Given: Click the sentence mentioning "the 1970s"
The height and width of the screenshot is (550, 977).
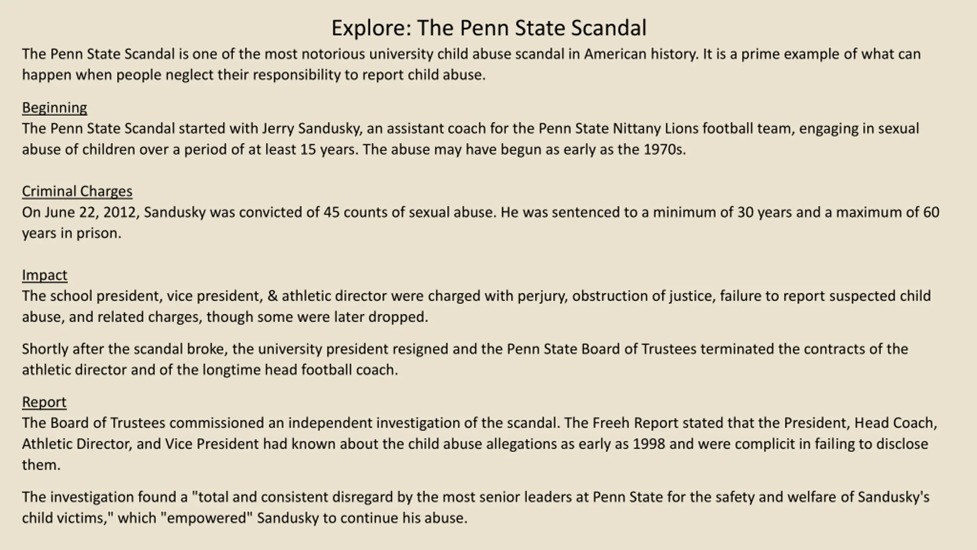Looking at the screenshot, I should (524, 150).
